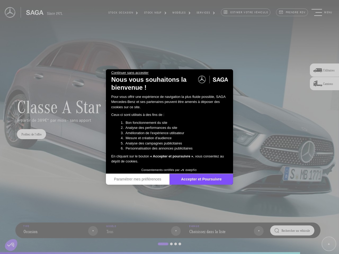Select the fourth carousel slide dot
The height and width of the screenshot is (254, 339).
[x=180, y=244]
